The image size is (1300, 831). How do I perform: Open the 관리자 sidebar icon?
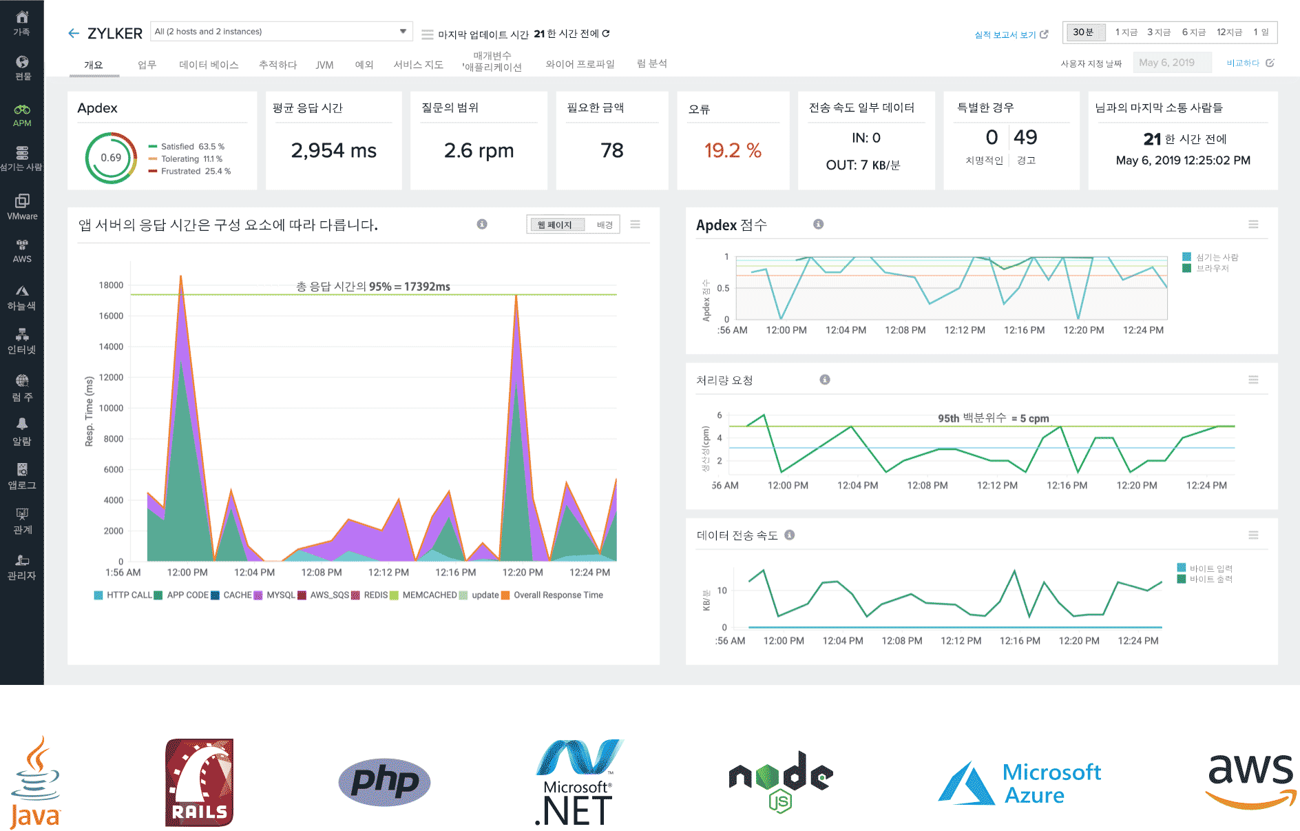pos(23,567)
